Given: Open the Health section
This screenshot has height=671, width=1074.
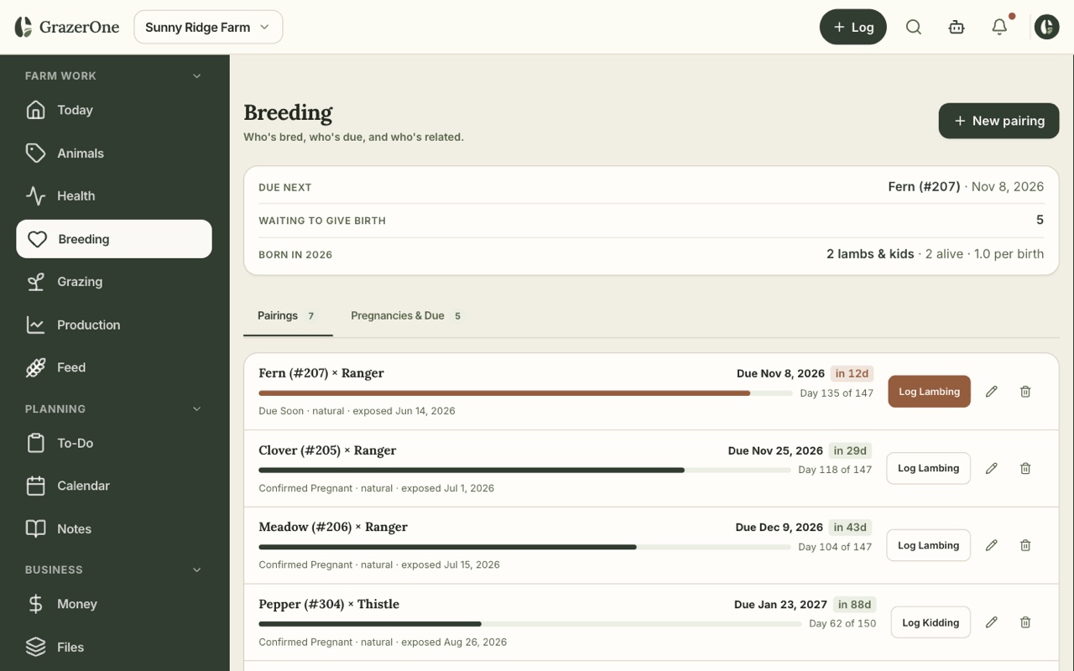Looking at the screenshot, I should 114,195.
